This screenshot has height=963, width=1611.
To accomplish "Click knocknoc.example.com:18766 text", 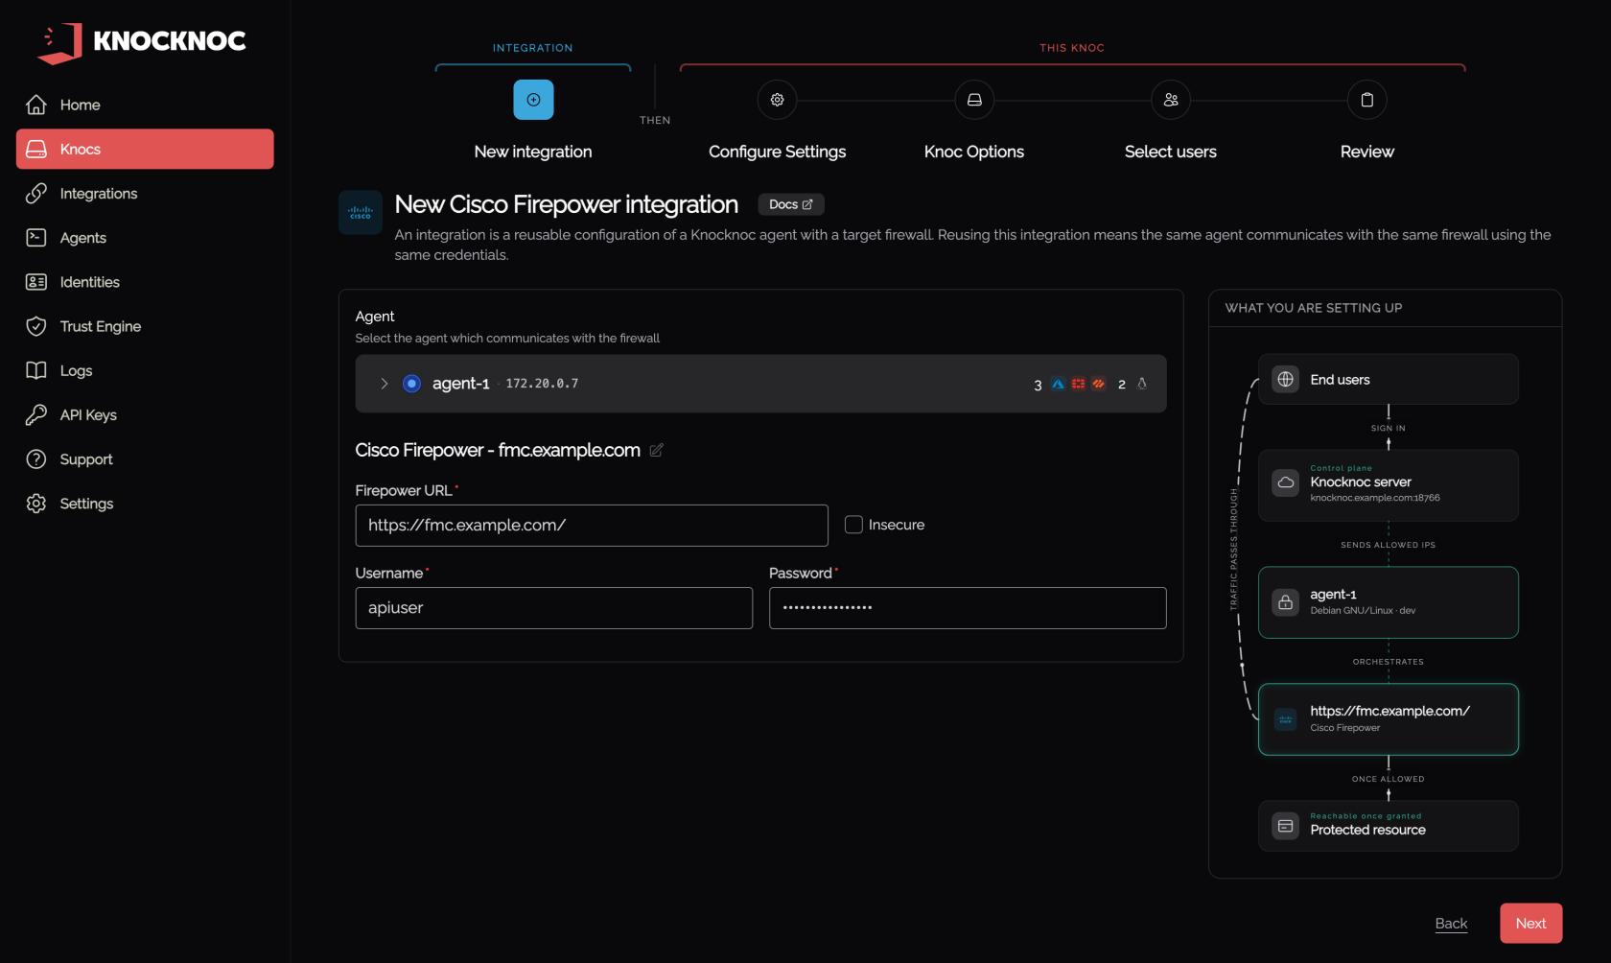I will pyautogui.click(x=1375, y=498).
